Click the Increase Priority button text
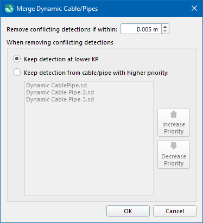Screen dimensions: 203x223 (x=174, y=128)
